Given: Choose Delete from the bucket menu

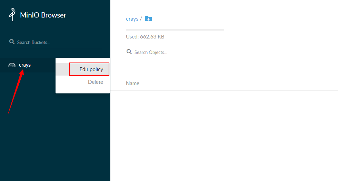Looking at the screenshot, I should click(83, 82).
